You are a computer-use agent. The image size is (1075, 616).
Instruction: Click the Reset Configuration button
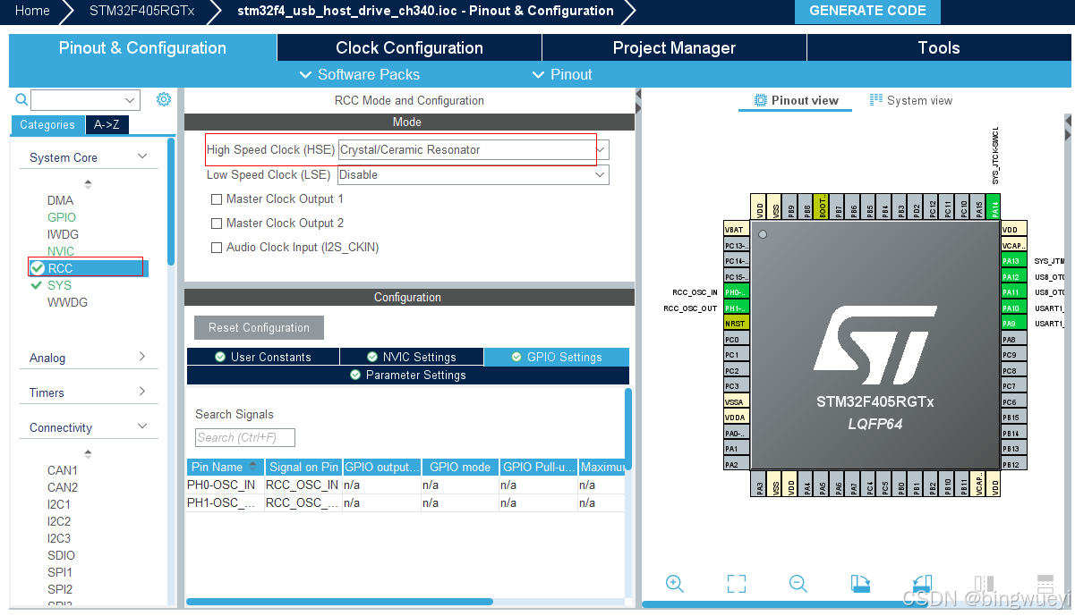(x=259, y=327)
